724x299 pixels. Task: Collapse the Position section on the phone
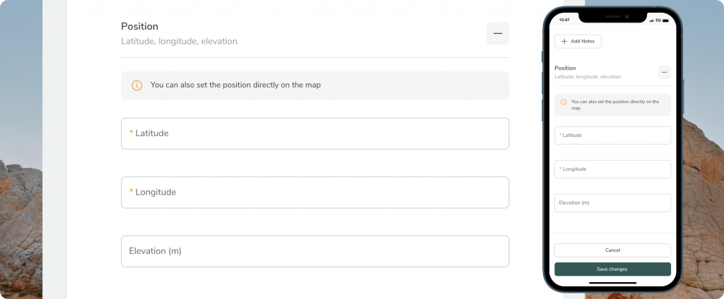pyautogui.click(x=664, y=72)
